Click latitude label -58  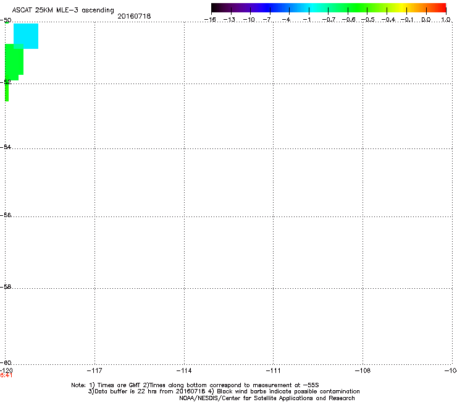(6, 287)
